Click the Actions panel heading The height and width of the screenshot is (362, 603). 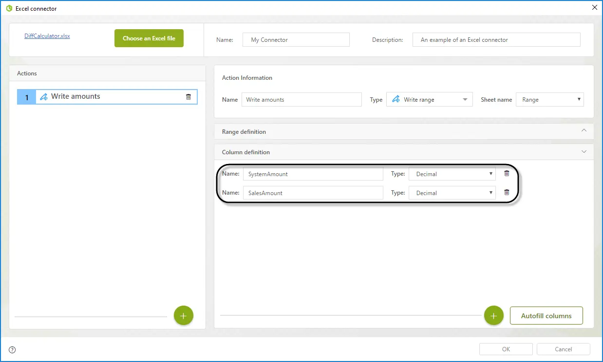27,73
